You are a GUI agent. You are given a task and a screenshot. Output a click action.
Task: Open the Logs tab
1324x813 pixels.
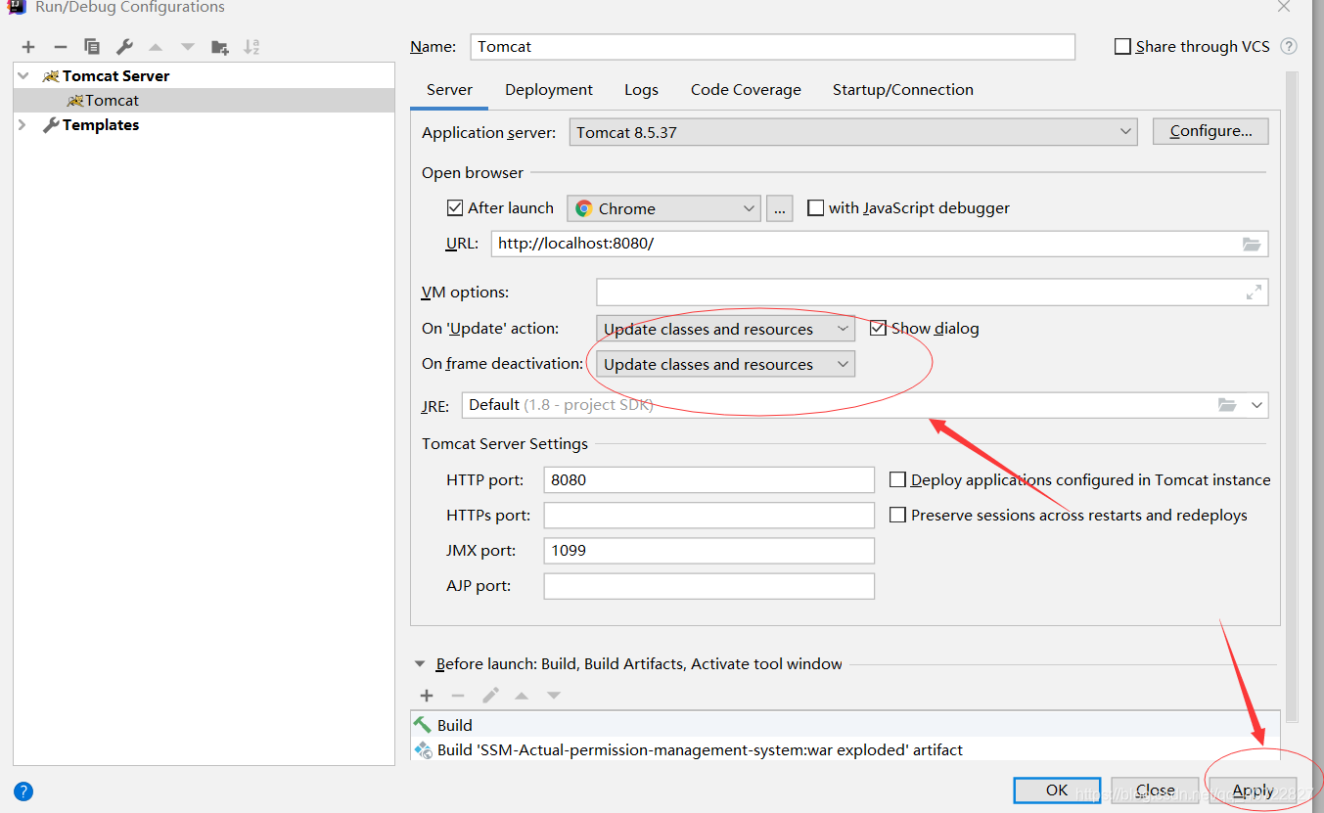point(641,90)
